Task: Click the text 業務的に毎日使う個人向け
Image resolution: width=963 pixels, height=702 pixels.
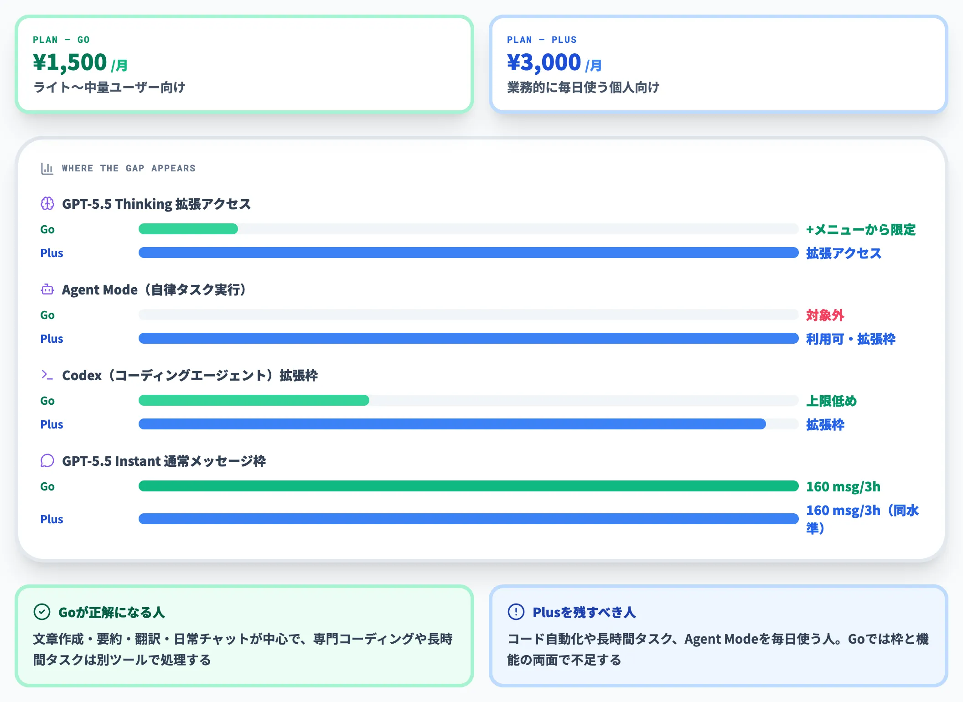Action: click(x=584, y=87)
